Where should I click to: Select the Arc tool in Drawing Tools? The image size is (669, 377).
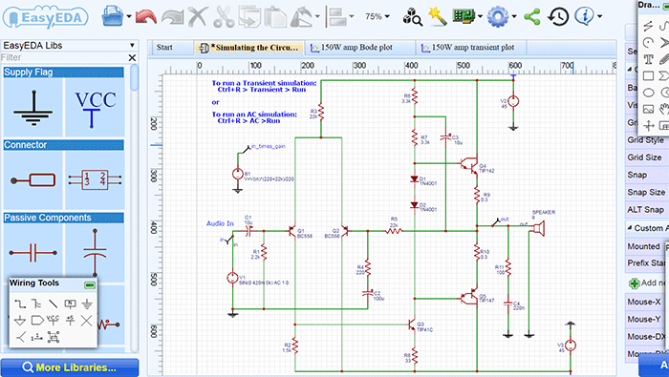(649, 43)
